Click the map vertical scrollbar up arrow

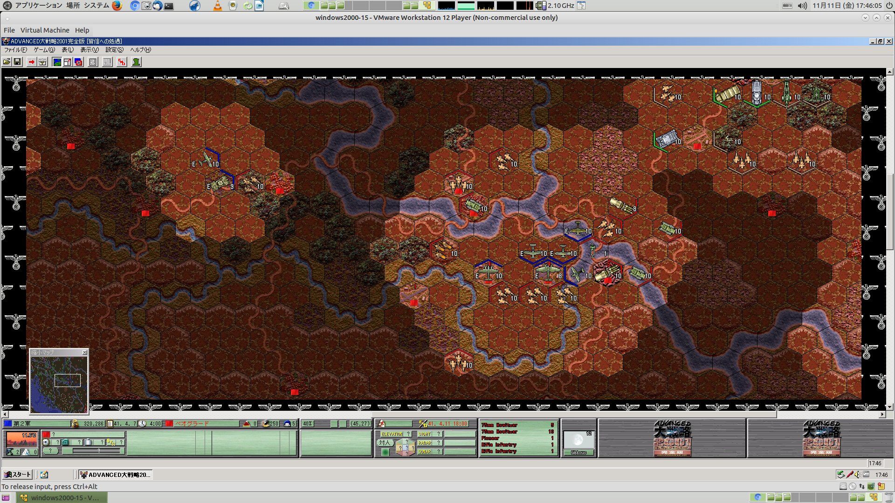[x=890, y=72]
